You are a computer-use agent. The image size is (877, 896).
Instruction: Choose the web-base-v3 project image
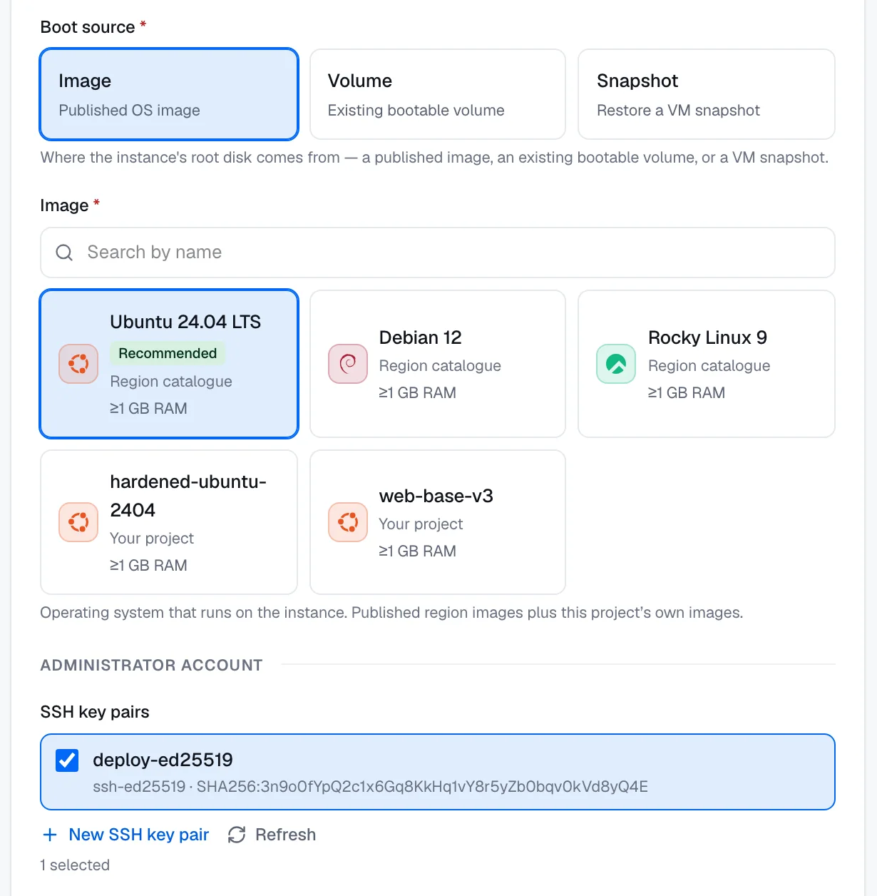[438, 522]
